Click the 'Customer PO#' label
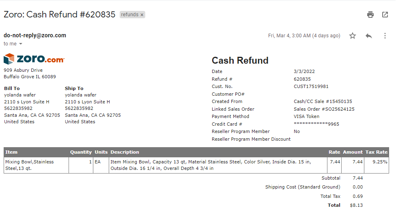The image size is (396, 208). click(x=228, y=94)
